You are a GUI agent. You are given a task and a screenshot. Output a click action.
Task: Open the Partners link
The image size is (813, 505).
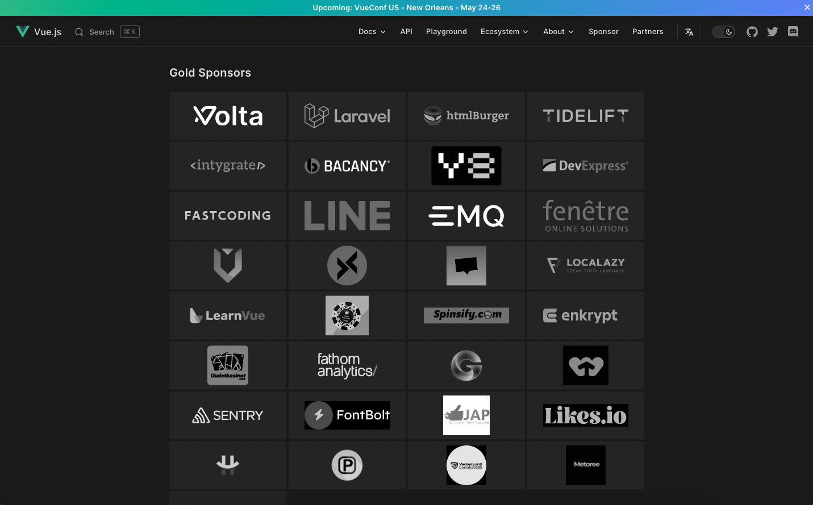tap(648, 32)
